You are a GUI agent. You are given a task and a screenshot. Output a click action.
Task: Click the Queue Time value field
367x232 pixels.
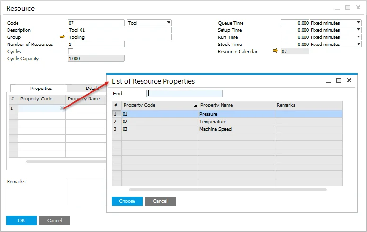pos(295,23)
